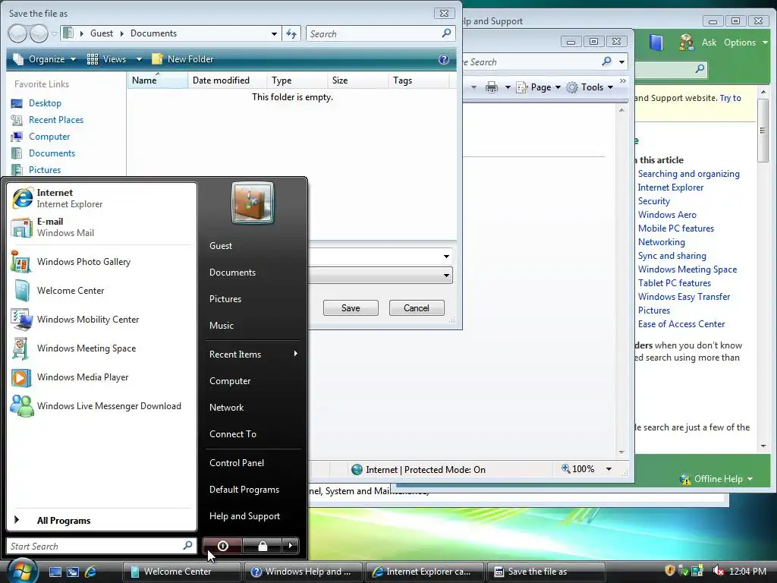Expand shutdown options arrow next to lock
Image resolution: width=777 pixels, height=583 pixels.
point(291,546)
